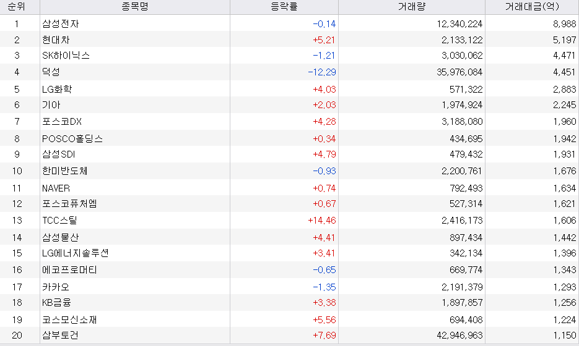The image size is (579, 346).
Task: Select the 삼부토건 stock name
Action: (x=60, y=335)
